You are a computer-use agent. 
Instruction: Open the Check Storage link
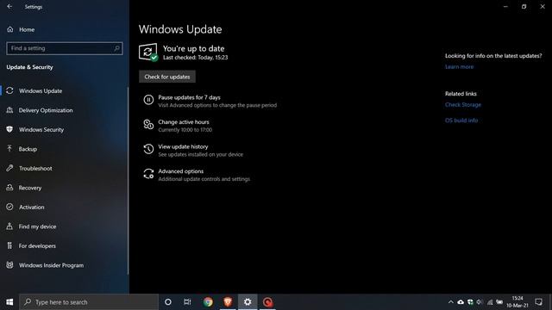463,105
